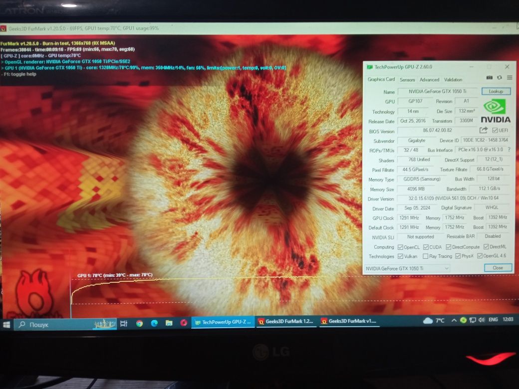Click the Пошук taskbar search box
This screenshot has width=519, height=389.
coord(65,325)
